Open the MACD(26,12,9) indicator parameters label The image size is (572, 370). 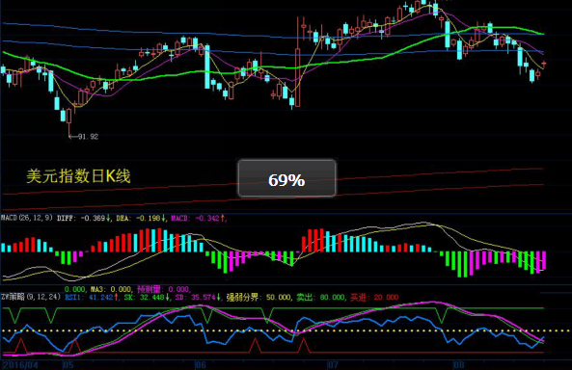point(27,218)
